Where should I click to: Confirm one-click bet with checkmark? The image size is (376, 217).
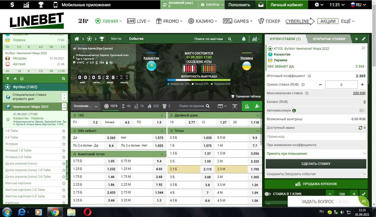point(364,194)
